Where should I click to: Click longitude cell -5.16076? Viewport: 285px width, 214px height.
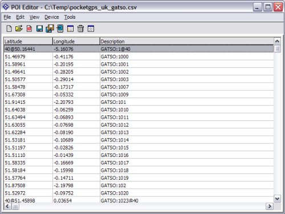(x=76, y=49)
